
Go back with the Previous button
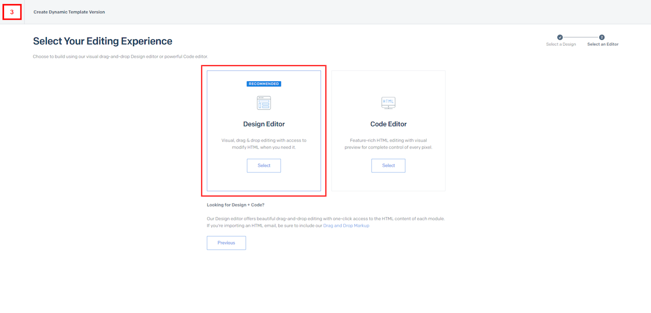point(226,243)
